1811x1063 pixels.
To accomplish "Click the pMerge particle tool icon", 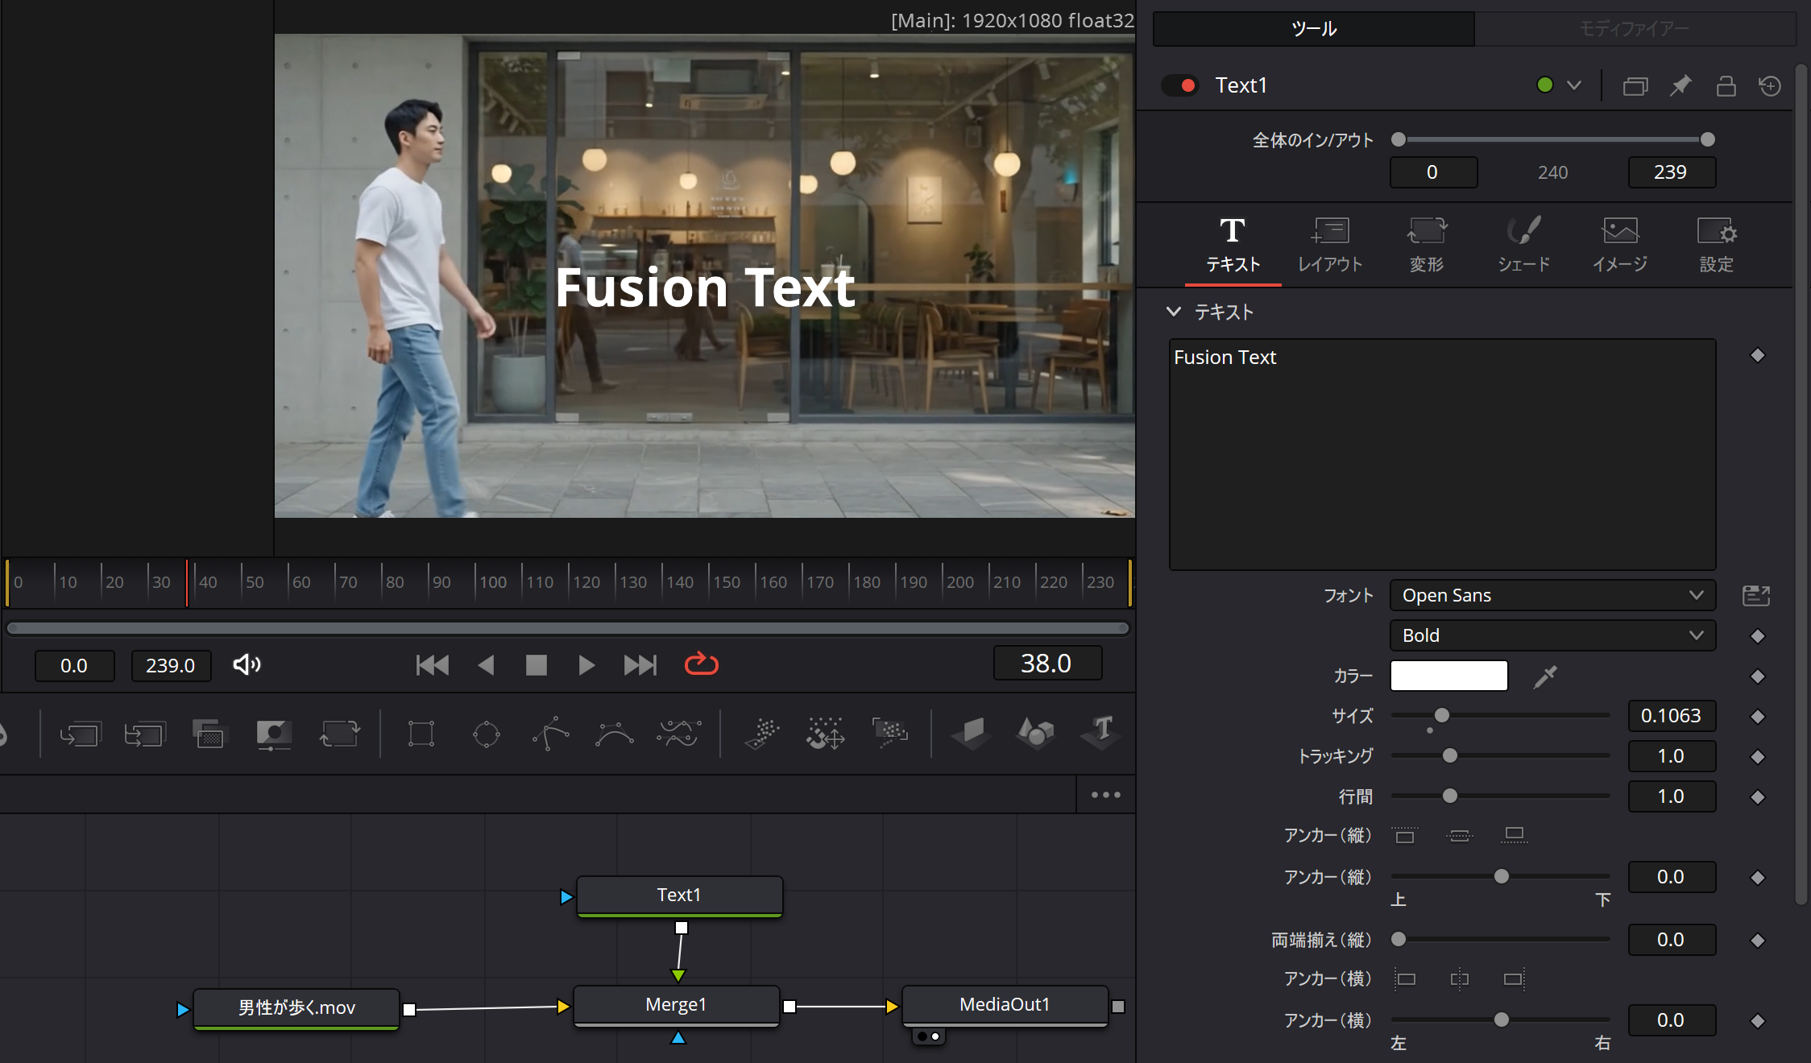I will [826, 734].
